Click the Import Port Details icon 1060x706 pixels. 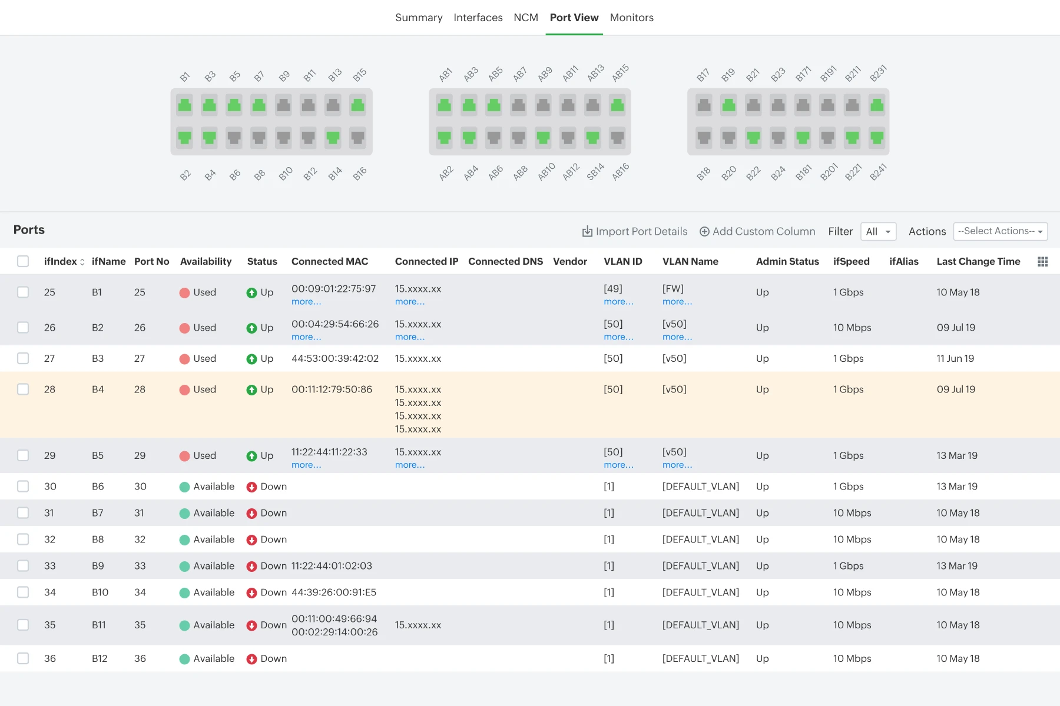587,232
